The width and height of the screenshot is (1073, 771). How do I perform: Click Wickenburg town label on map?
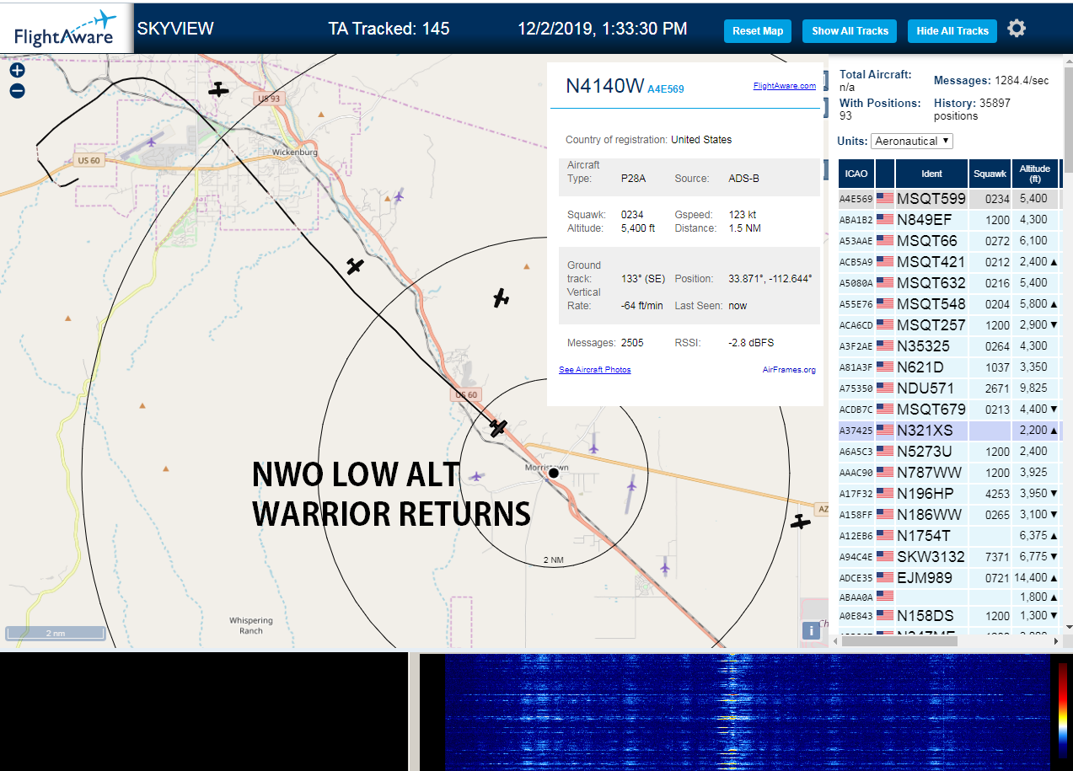click(295, 153)
